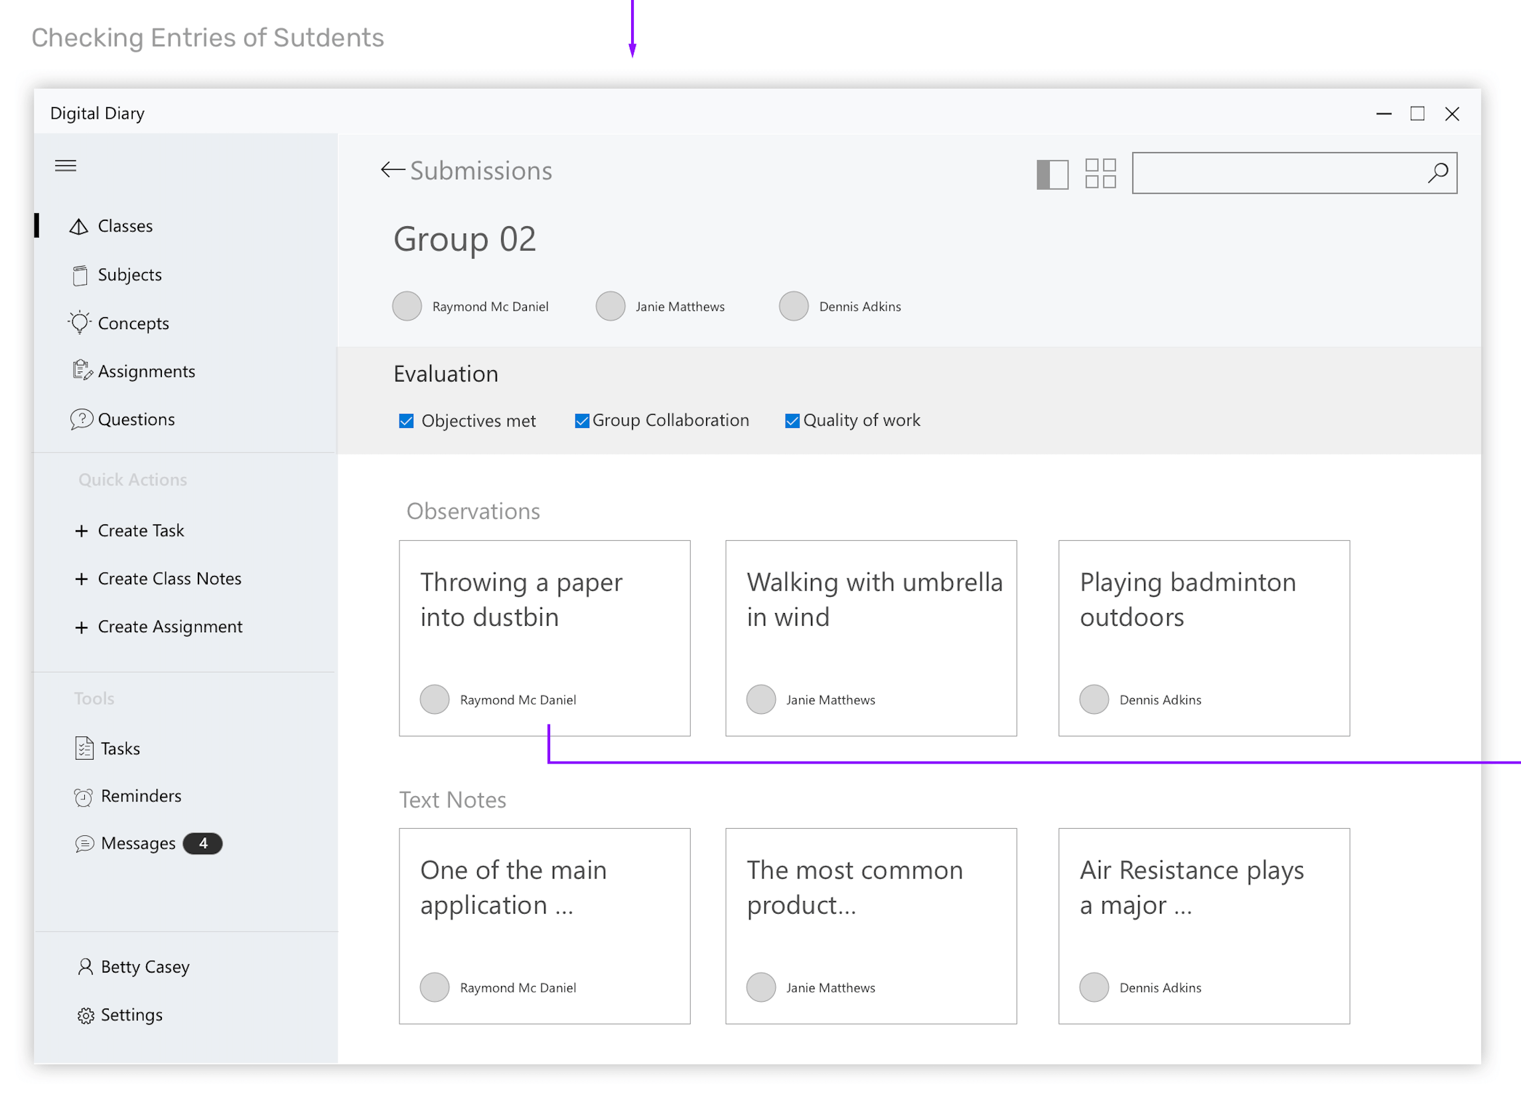Click Create Class Notes quick action
The height and width of the screenshot is (1100, 1521).
169,579
